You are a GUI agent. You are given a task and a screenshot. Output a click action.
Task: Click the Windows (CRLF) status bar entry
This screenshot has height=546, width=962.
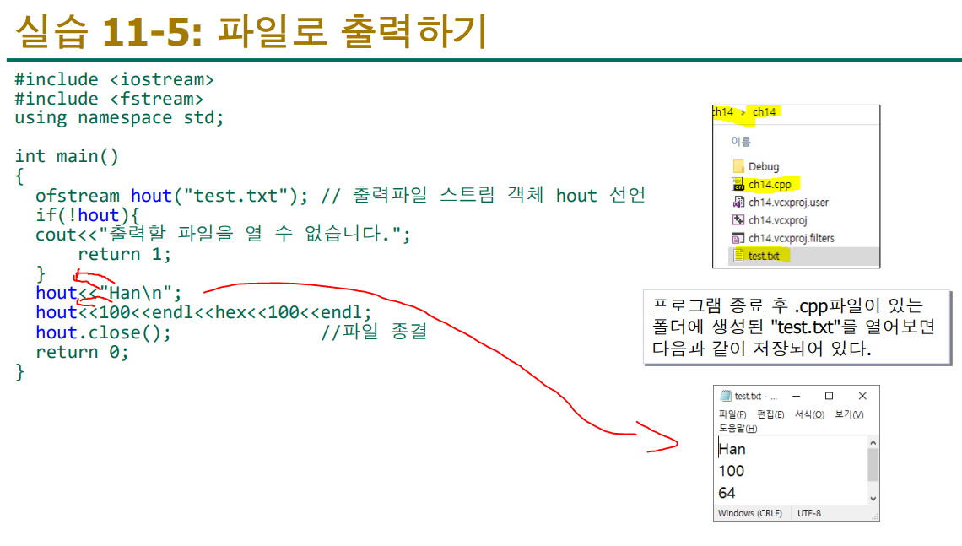tap(749, 513)
